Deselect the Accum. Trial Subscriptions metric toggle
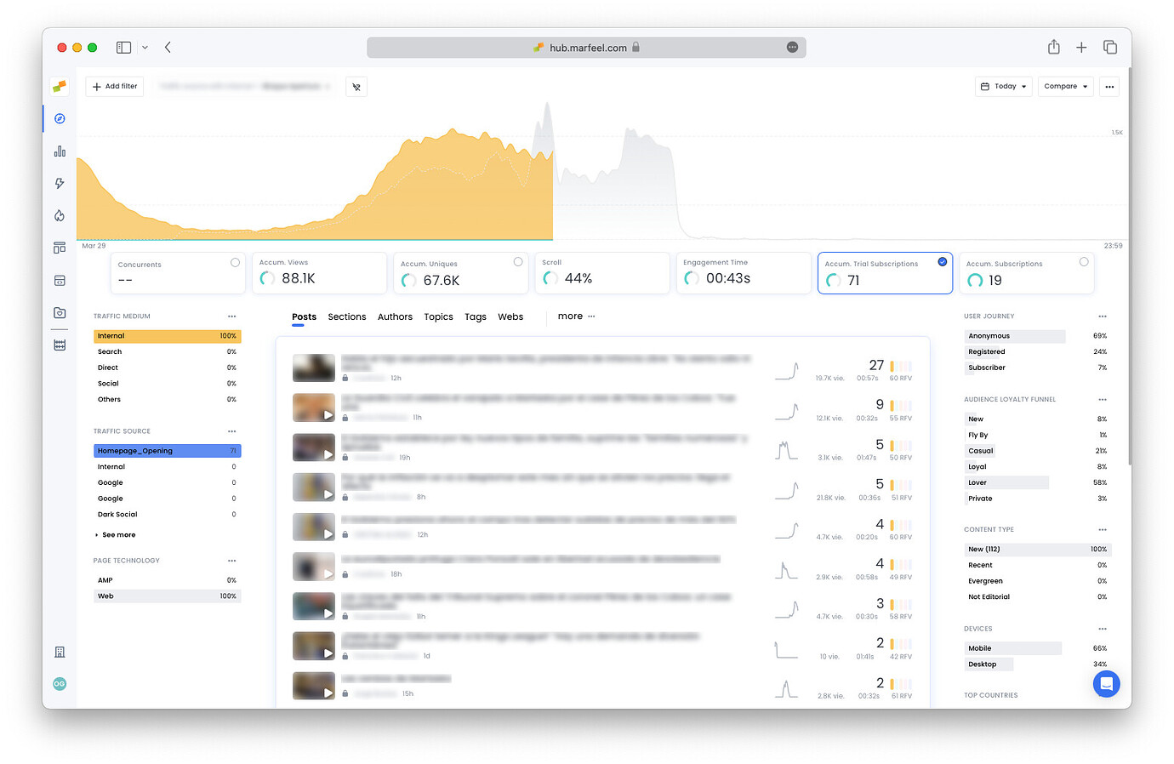Image resolution: width=1174 pixels, height=764 pixels. pyautogui.click(x=941, y=262)
